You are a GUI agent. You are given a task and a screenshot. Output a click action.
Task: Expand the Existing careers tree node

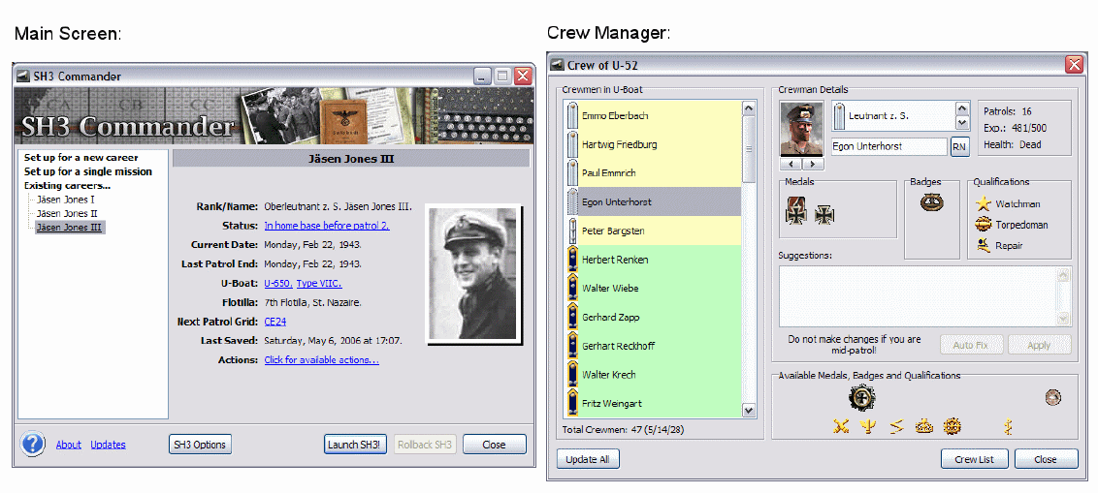pos(67,185)
